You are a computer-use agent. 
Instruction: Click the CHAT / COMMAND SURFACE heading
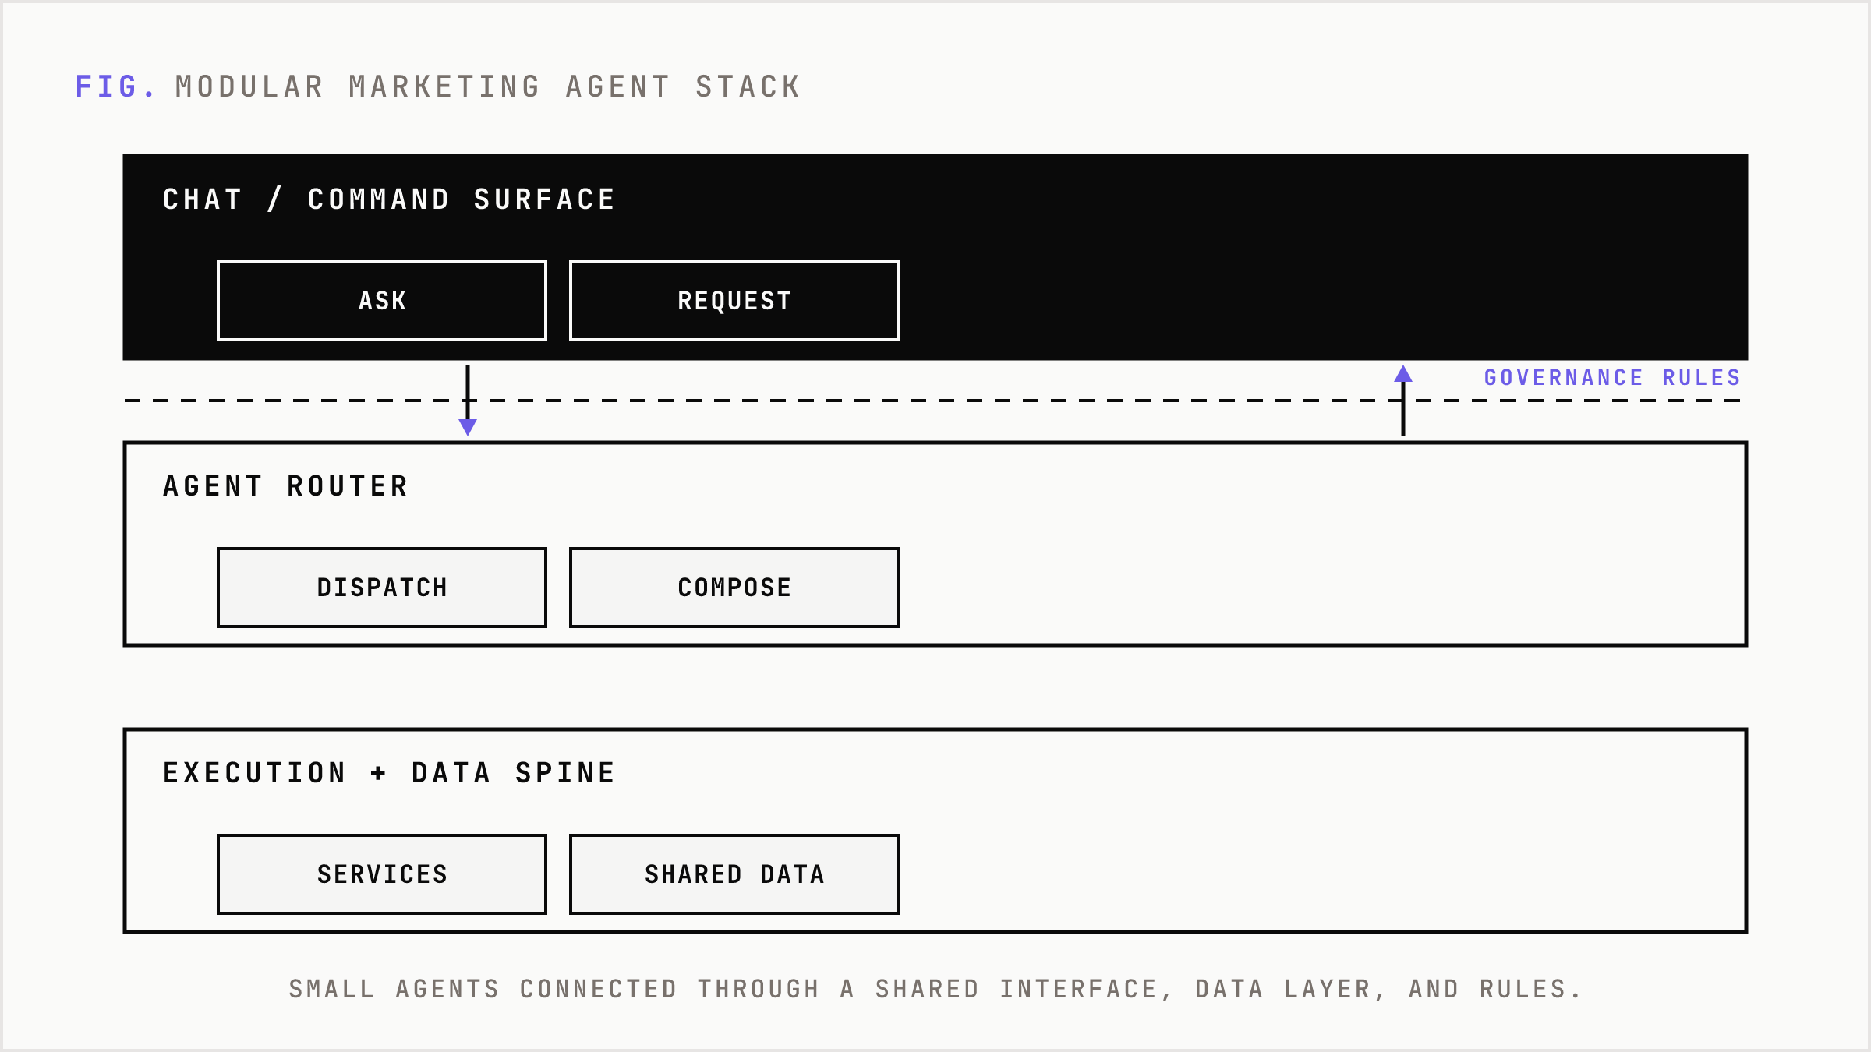(389, 199)
